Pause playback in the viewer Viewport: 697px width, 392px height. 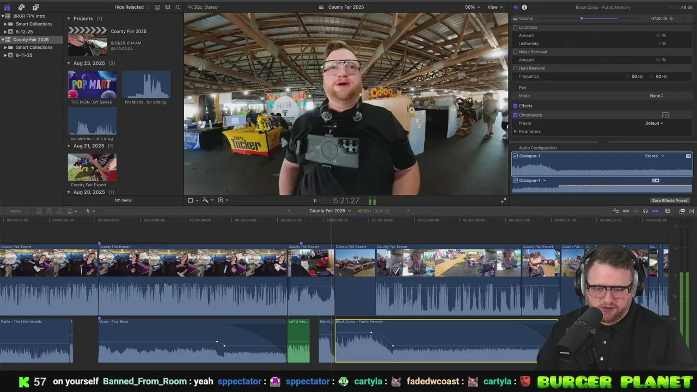point(315,201)
